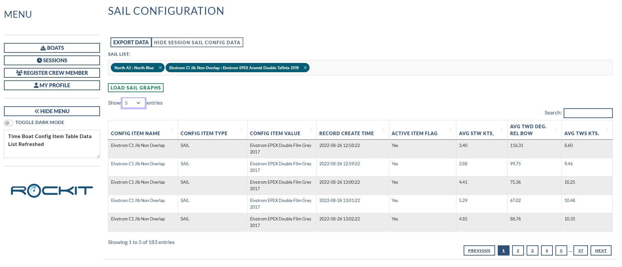The height and width of the screenshot is (267, 622).
Task: Sort by Avg TWS Kts column
Action: 587,130
